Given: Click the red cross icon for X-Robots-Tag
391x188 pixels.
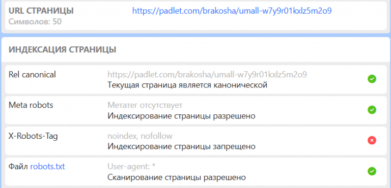Looking at the screenshot, I should [x=372, y=141].
